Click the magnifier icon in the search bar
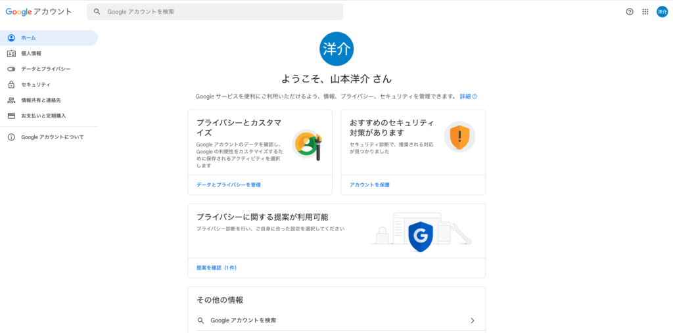 [x=97, y=12]
